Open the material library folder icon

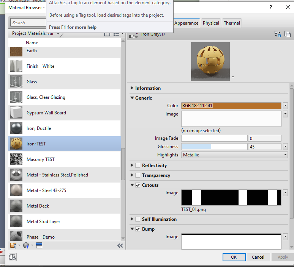pyautogui.click(x=14, y=245)
